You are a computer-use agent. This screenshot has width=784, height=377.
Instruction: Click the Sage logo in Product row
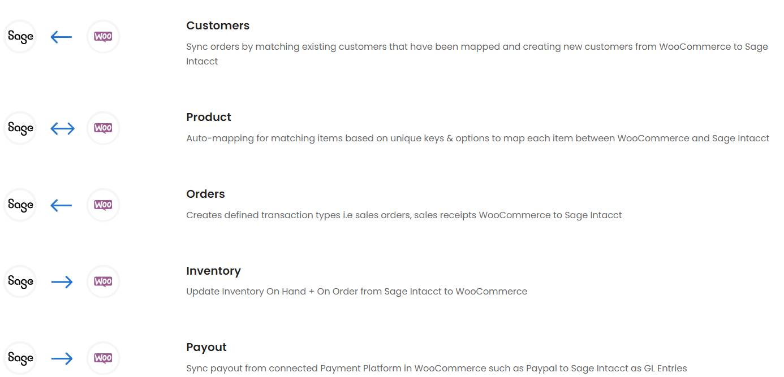[x=20, y=128]
